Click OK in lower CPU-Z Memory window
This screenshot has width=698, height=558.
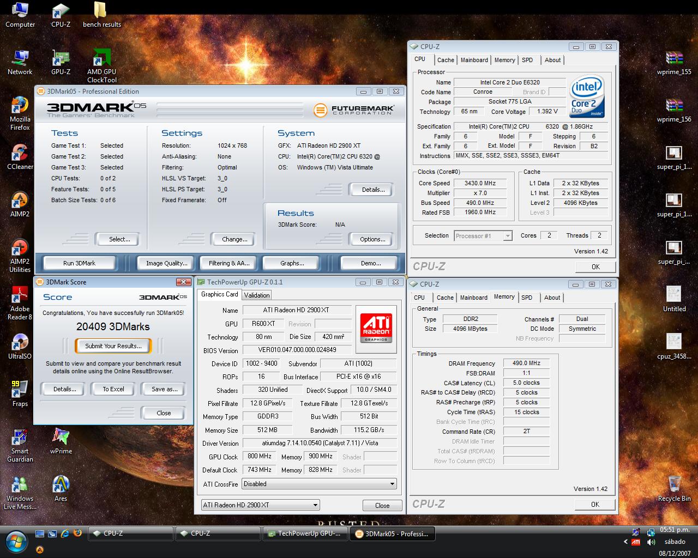(595, 505)
